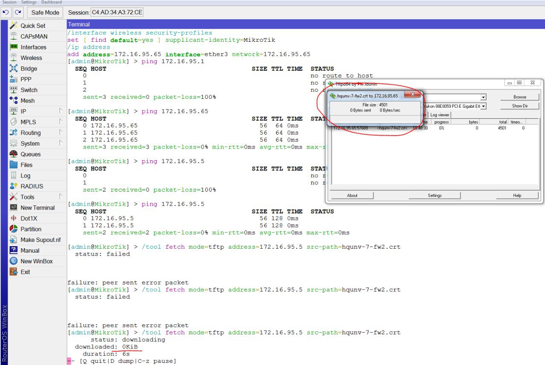Click 'status: downloading' line in the terminal

pos(128,339)
